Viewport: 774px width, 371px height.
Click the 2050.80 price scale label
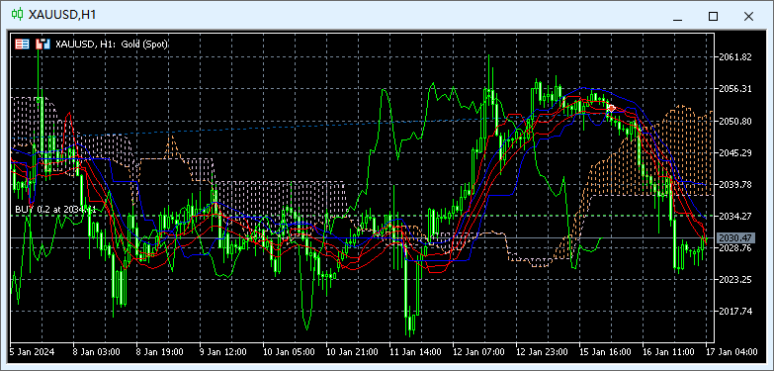click(735, 121)
